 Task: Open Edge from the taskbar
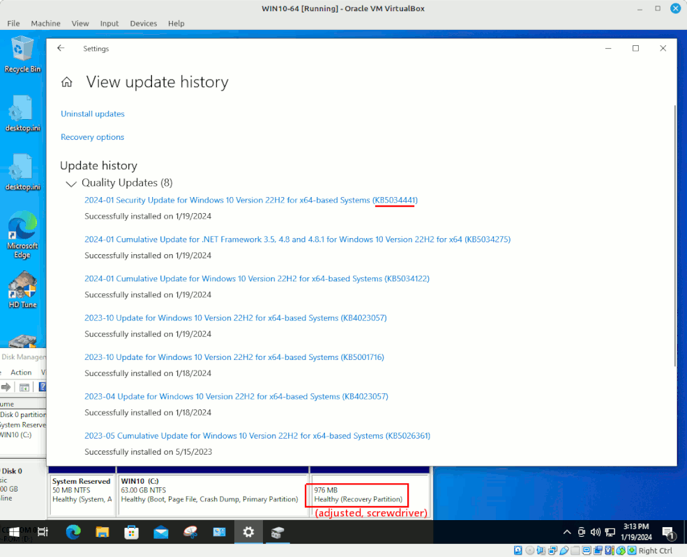click(x=73, y=532)
